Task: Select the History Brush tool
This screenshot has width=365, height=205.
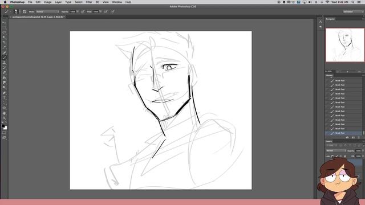Action: (x=4, y=68)
